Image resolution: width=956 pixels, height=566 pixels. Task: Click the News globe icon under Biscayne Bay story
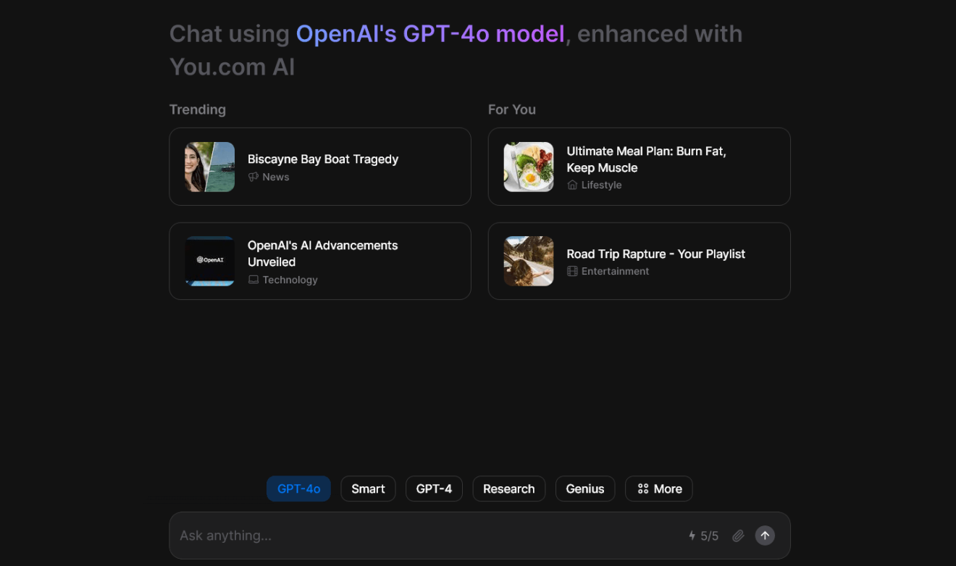[x=253, y=176]
